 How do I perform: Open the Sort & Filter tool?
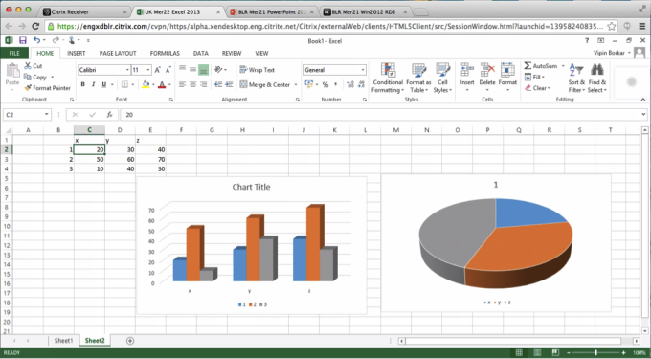click(576, 79)
